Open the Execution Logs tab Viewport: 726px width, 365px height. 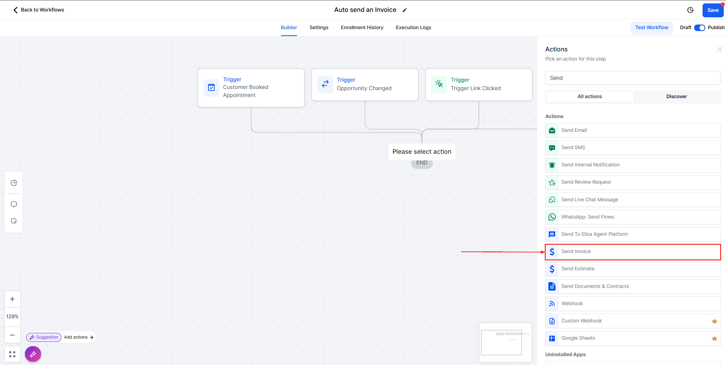(x=413, y=28)
